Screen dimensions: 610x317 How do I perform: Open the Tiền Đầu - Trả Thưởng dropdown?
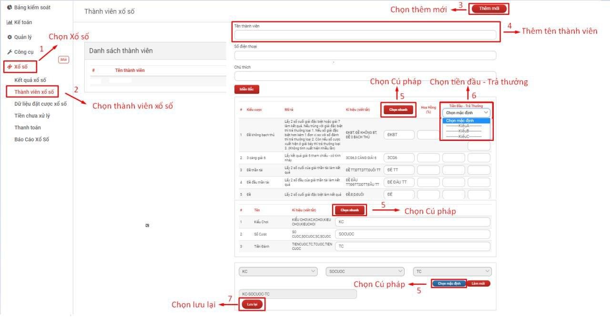pyautogui.click(x=466, y=113)
